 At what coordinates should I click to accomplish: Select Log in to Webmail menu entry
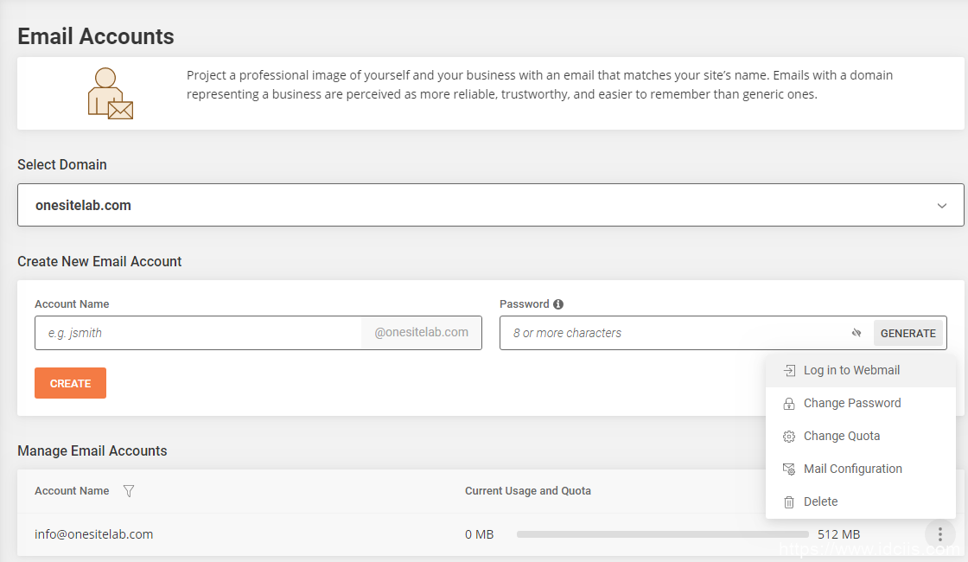pos(851,370)
